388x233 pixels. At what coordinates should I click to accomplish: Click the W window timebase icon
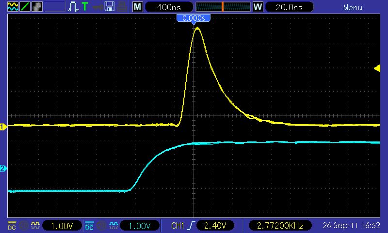click(x=258, y=7)
